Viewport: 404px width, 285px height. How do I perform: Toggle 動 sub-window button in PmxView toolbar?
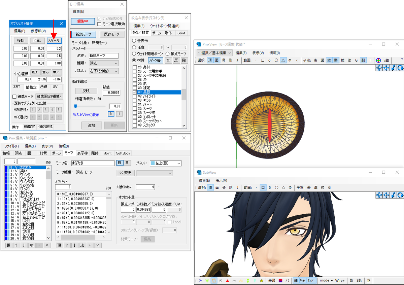tap(336, 60)
